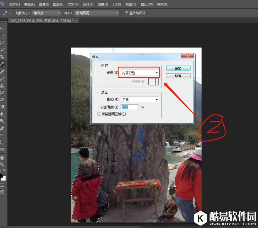Click the 取消 button
Image resolution: width=258 pixels, height=228 pixels.
point(178,76)
